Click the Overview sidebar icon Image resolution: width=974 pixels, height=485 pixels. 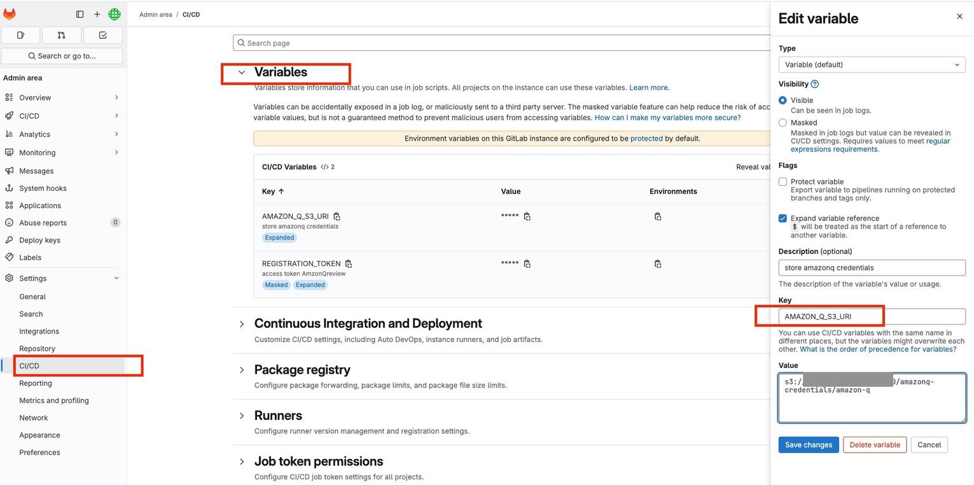point(9,97)
